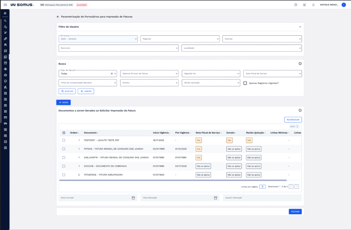Screen dimensions: 351x230
Task: Go back using the arrow beside page title
Action: point(58,17)
